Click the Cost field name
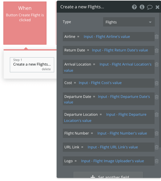Viewport: 161px width, 181px height. click(x=68, y=83)
